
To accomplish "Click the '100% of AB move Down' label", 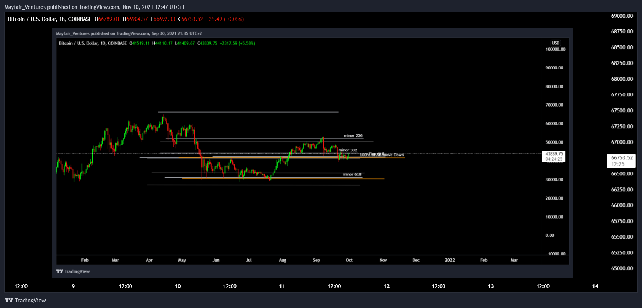I will pyautogui.click(x=382, y=155).
